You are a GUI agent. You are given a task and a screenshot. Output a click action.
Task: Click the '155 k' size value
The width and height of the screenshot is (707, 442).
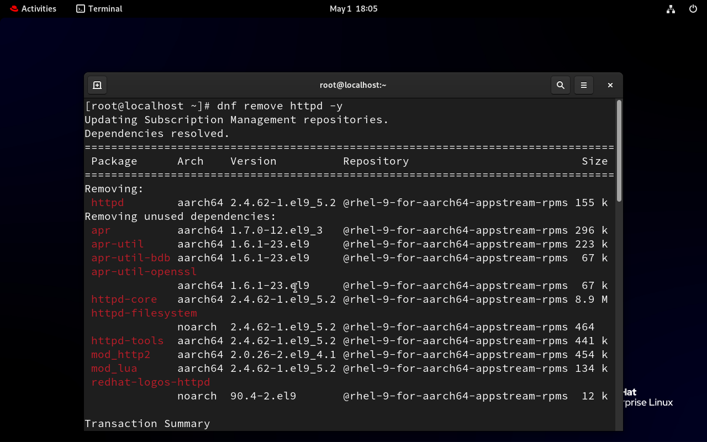click(x=592, y=203)
